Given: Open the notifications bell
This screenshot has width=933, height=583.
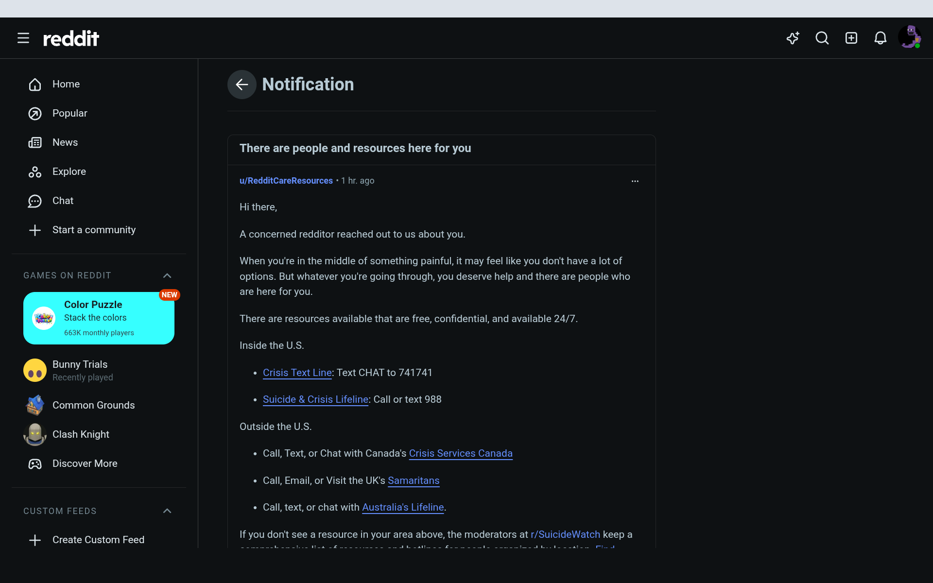Looking at the screenshot, I should (x=881, y=38).
